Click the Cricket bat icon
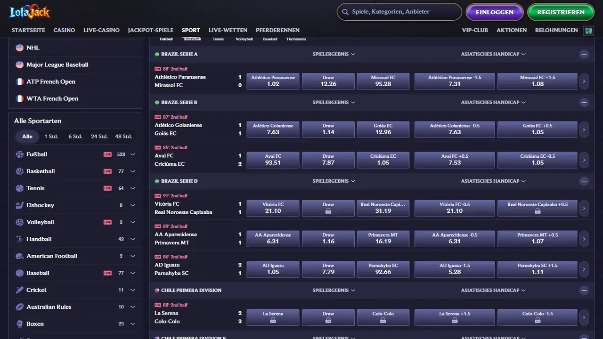603x339 pixels. tap(19, 290)
